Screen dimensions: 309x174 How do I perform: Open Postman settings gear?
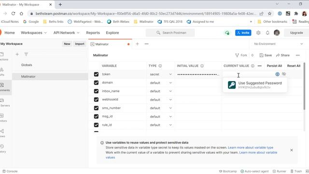(x=258, y=33)
